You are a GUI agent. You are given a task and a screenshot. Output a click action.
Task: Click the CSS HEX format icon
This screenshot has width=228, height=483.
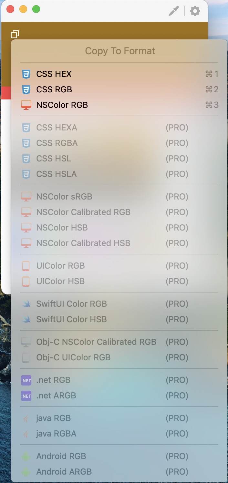coord(26,74)
